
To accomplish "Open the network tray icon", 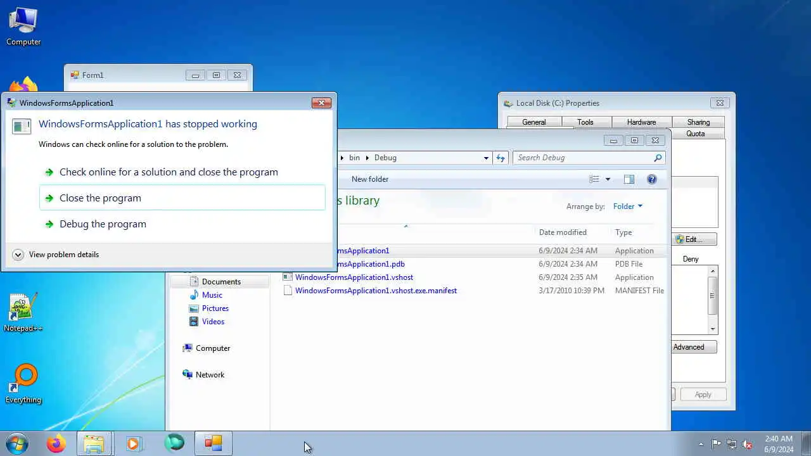I will click(x=732, y=444).
